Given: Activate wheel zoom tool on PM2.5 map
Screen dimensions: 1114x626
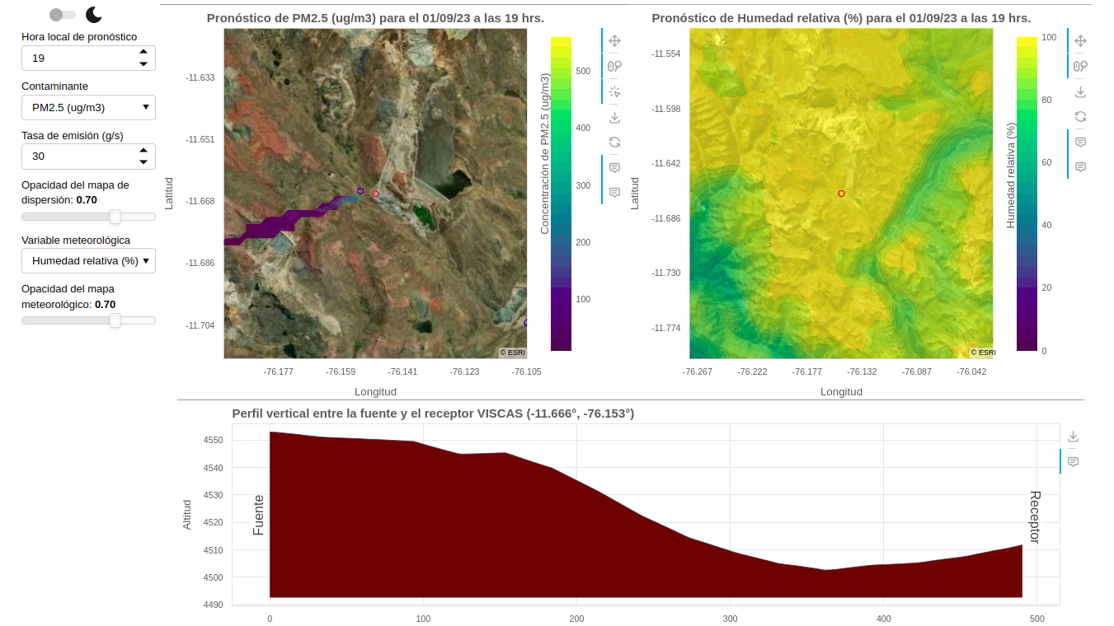Looking at the screenshot, I should (x=614, y=67).
